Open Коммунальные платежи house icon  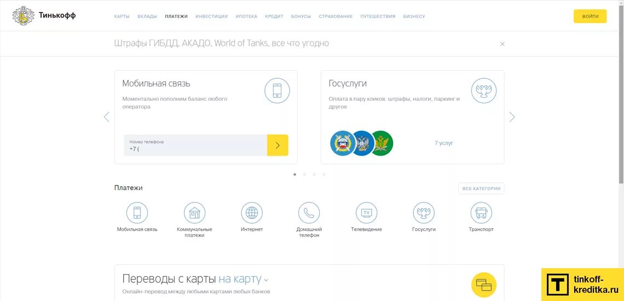click(195, 212)
